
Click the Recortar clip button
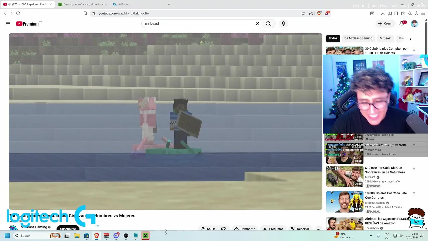click(x=300, y=229)
